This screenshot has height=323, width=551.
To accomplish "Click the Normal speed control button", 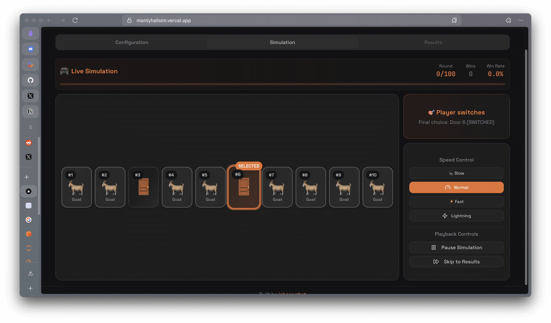I will (x=456, y=188).
